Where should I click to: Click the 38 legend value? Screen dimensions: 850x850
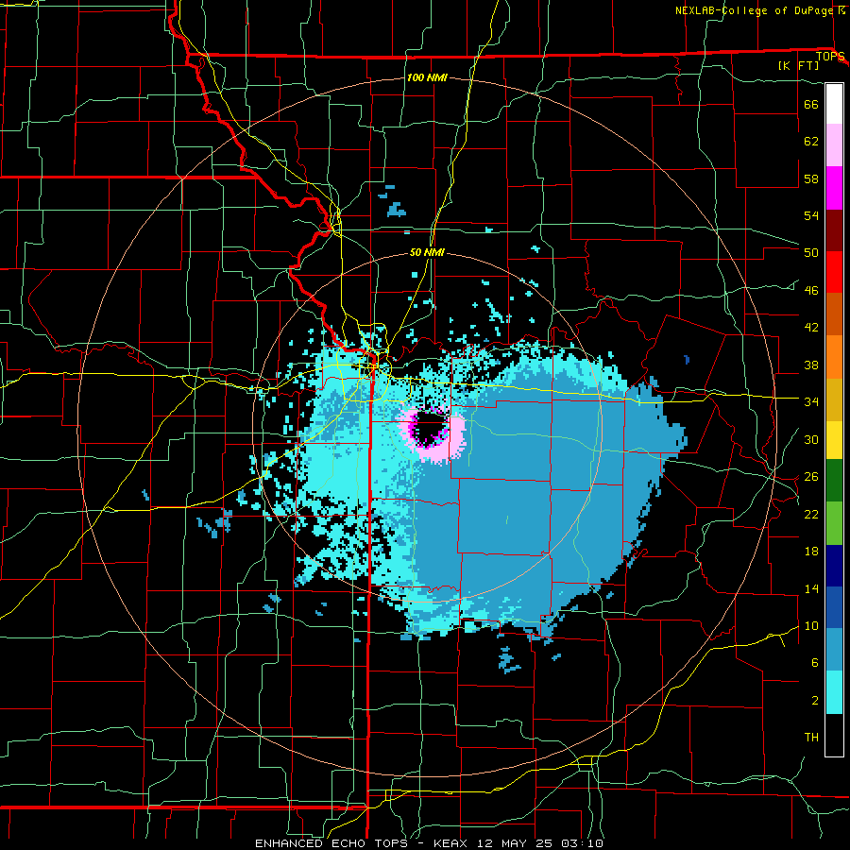[x=811, y=365]
